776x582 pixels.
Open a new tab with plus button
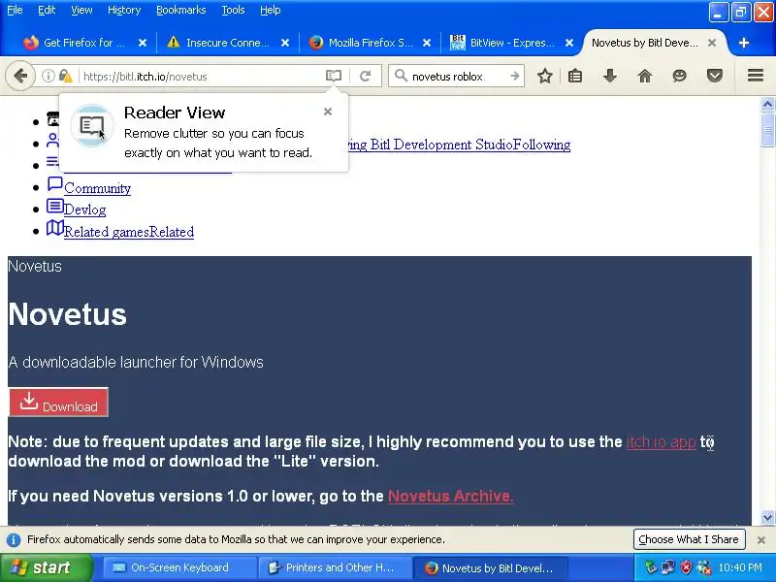[x=743, y=43]
